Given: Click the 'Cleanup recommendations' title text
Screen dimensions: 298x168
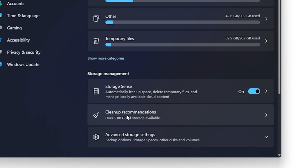Looking at the screenshot, I should (x=131, y=112).
